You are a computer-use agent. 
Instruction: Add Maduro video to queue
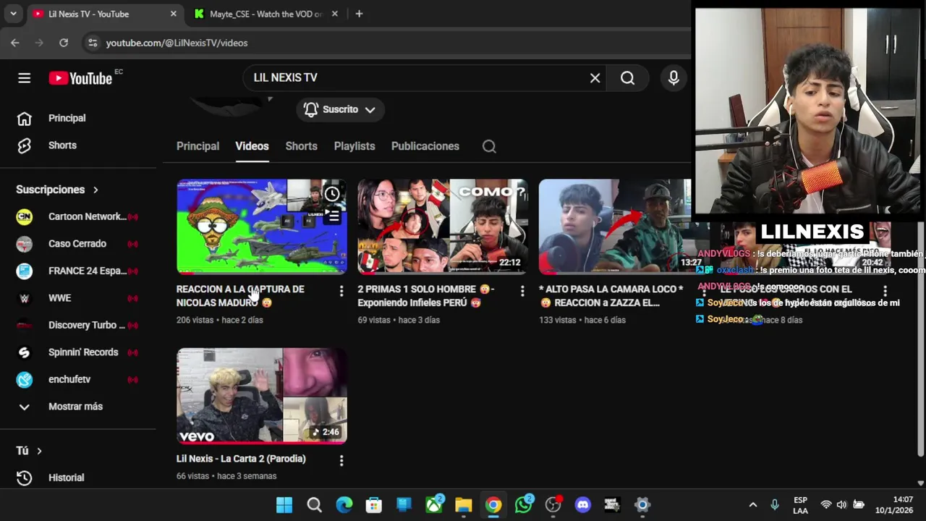332,216
